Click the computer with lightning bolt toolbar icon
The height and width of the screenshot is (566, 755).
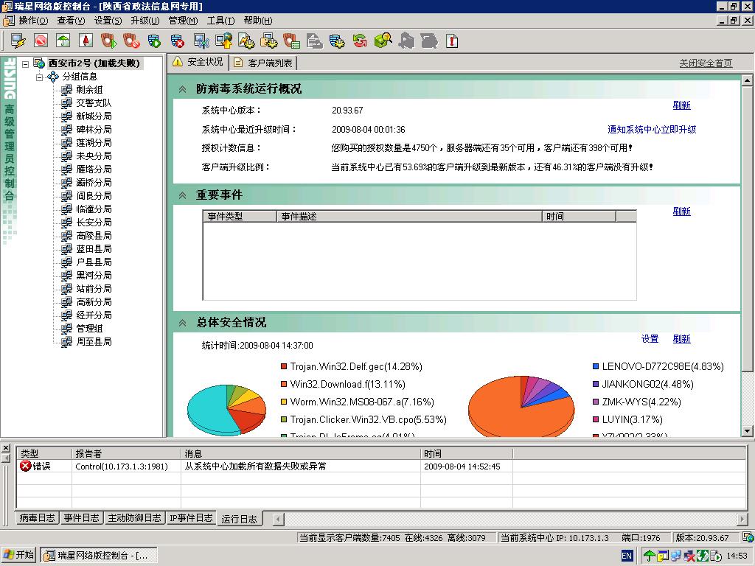(18, 41)
